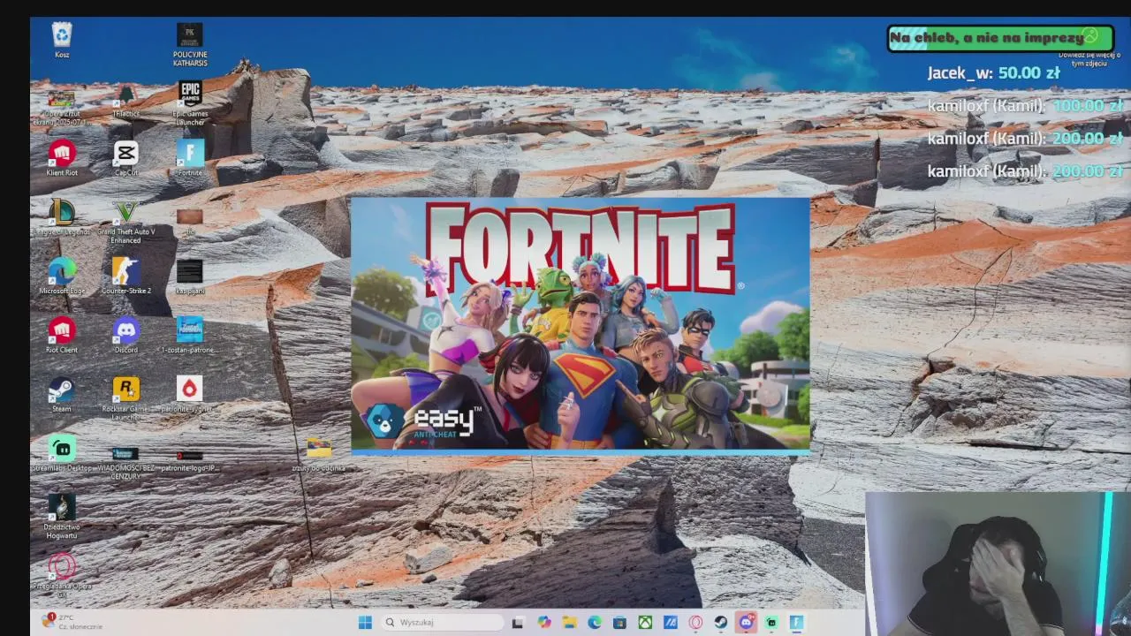This screenshot has height=636, width=1131.
Task: Open the Xbox app on taskbar
Action: [x=645, y=622]
